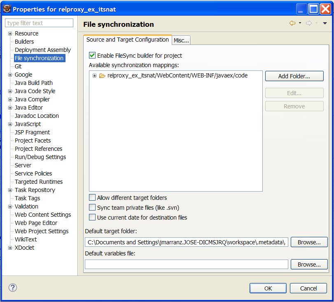Select Source and Target Configuration tab
The image size is (334, 302).
click(127, 40)
